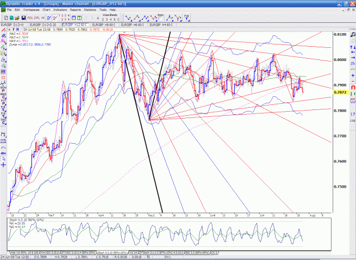
Task: Click the DPL toolbar button
Action: [37, 18]
